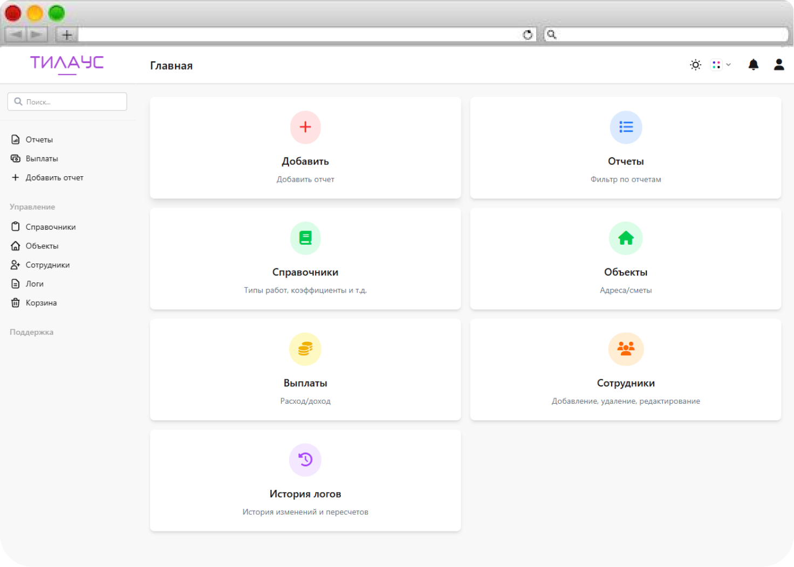Open Логи in the sidebar
The image size is (794, 567).
point(35,283)
